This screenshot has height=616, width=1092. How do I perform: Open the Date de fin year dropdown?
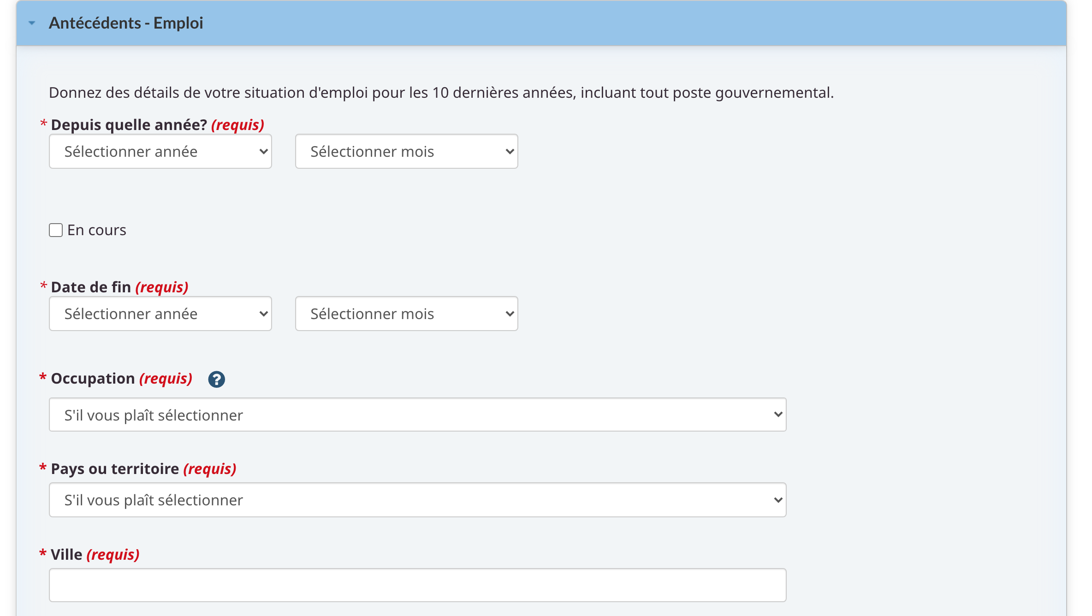pyautogui.click(x=160, y=314)
